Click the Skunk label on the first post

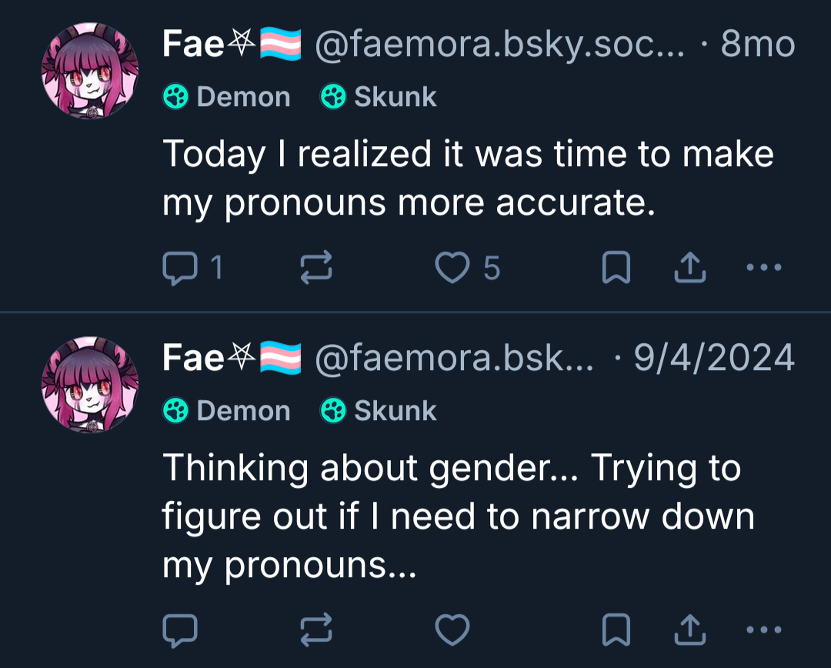pos(379,97)
